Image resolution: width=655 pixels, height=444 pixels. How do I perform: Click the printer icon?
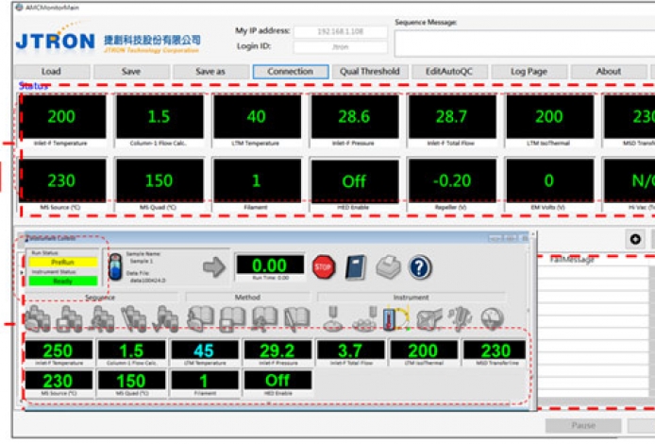pos(388,266)
